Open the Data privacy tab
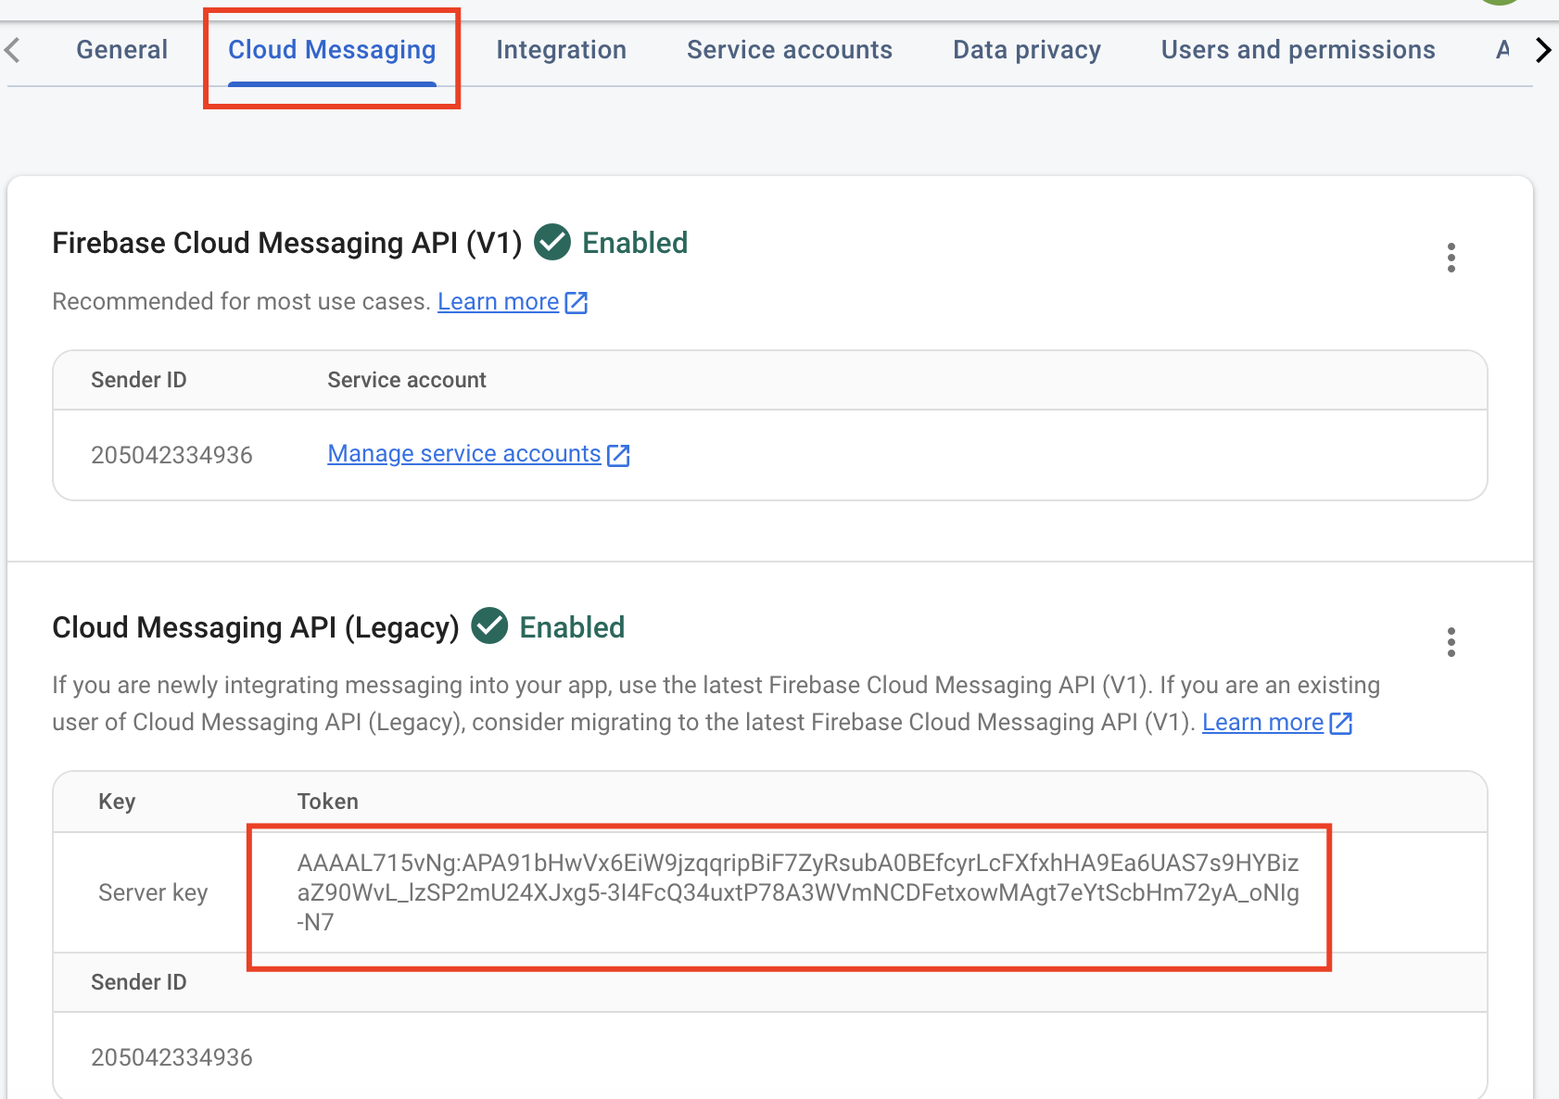The width and height of the screenshot is (1559, 1099). 1026,50
